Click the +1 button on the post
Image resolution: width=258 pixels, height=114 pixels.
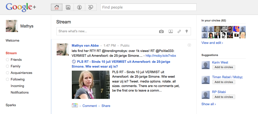coord(75,106)
